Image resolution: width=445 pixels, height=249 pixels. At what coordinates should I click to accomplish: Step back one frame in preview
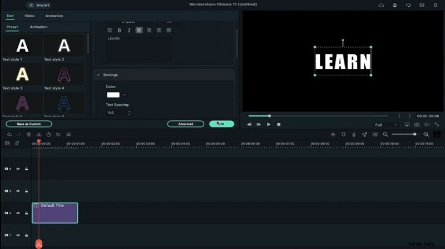249,124
